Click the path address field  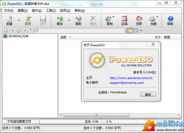click(x=80, y=31)
